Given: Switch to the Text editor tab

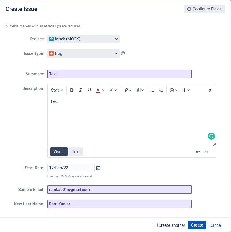Looking at the screenshot, I should pyautogui.click(x=76, y=152).
